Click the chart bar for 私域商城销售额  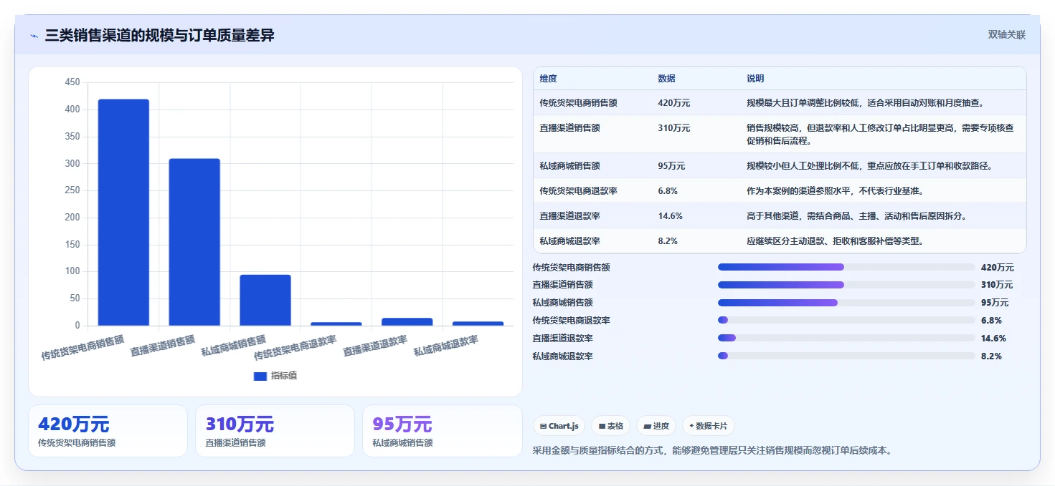(265, 300)
